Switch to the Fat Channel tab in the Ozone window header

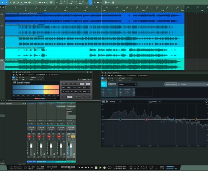(x=142, y=76)
